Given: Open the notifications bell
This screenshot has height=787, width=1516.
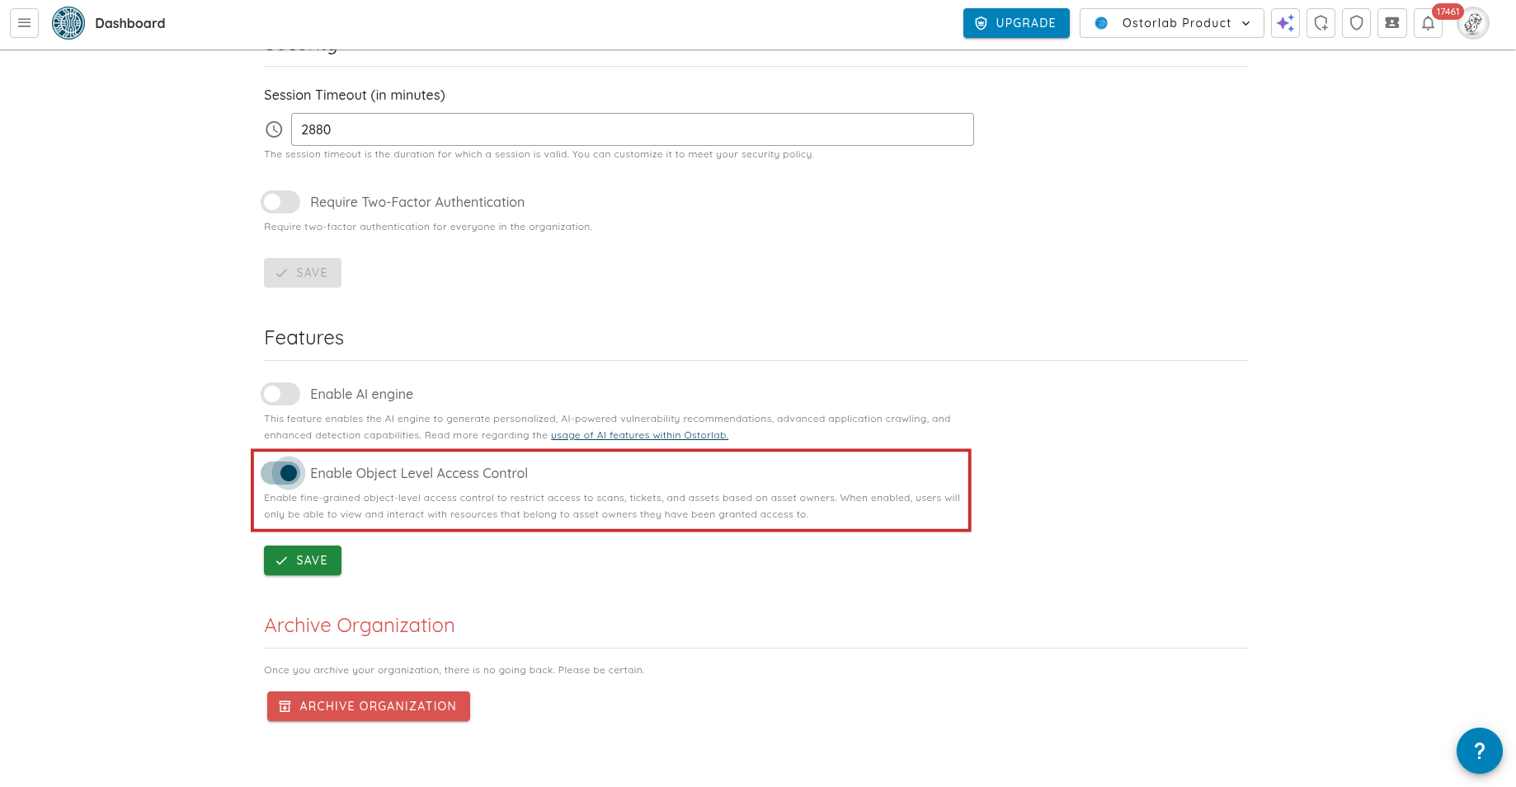Looking at the screenshot, I should (x=1428, y=23).
